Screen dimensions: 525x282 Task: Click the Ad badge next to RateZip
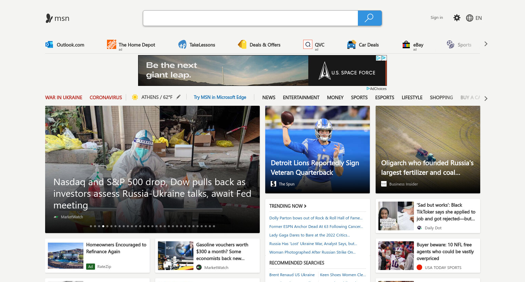pos(91,266)
